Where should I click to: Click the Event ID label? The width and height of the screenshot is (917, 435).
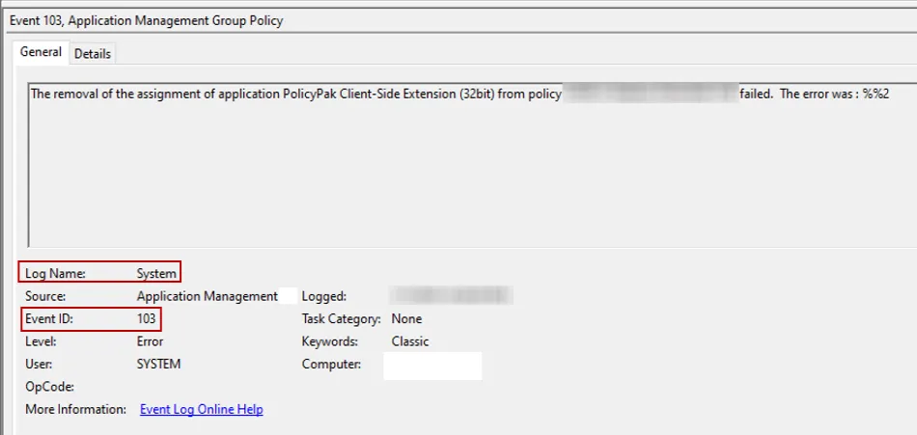click(49, 318)
